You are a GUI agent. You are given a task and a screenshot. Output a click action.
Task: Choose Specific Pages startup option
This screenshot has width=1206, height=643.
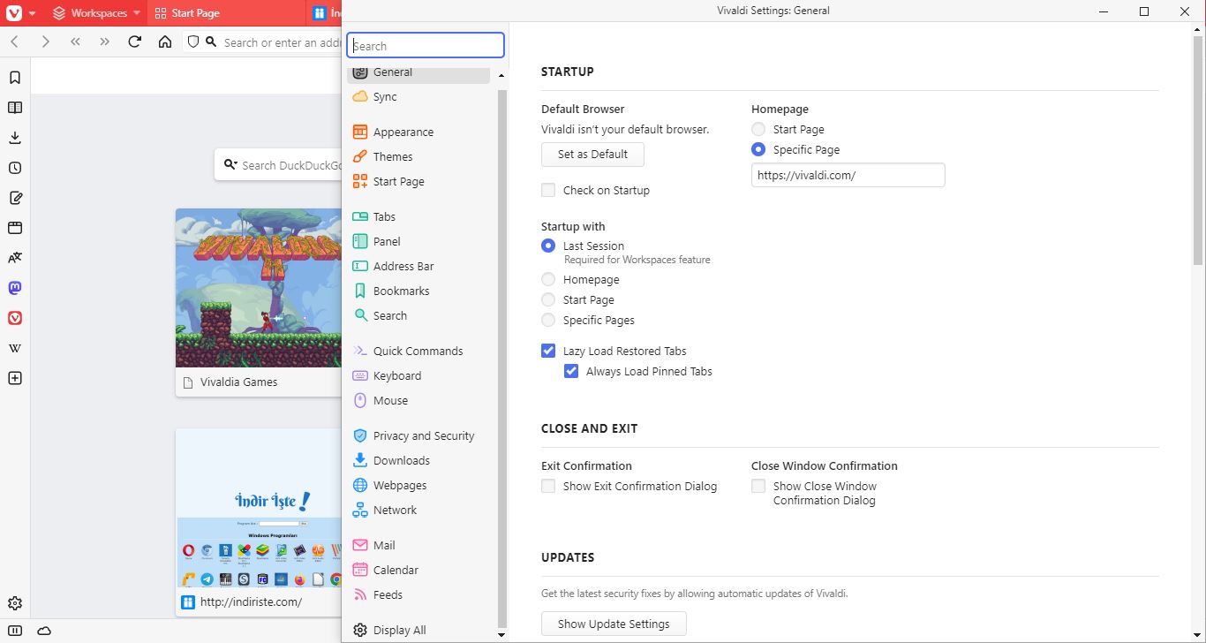click(548, 320)
